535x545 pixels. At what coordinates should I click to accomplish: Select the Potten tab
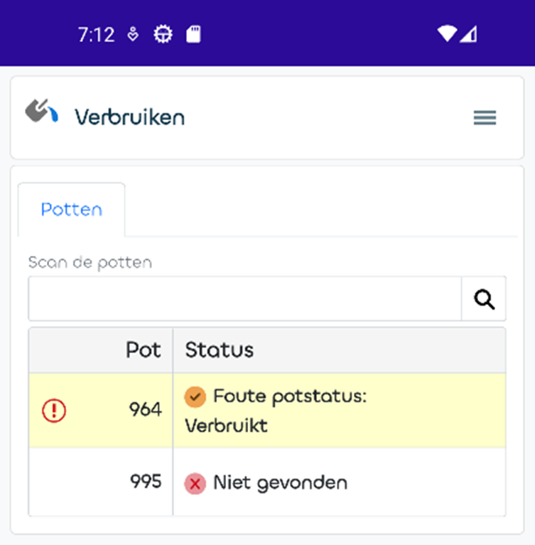coord(72,210)
